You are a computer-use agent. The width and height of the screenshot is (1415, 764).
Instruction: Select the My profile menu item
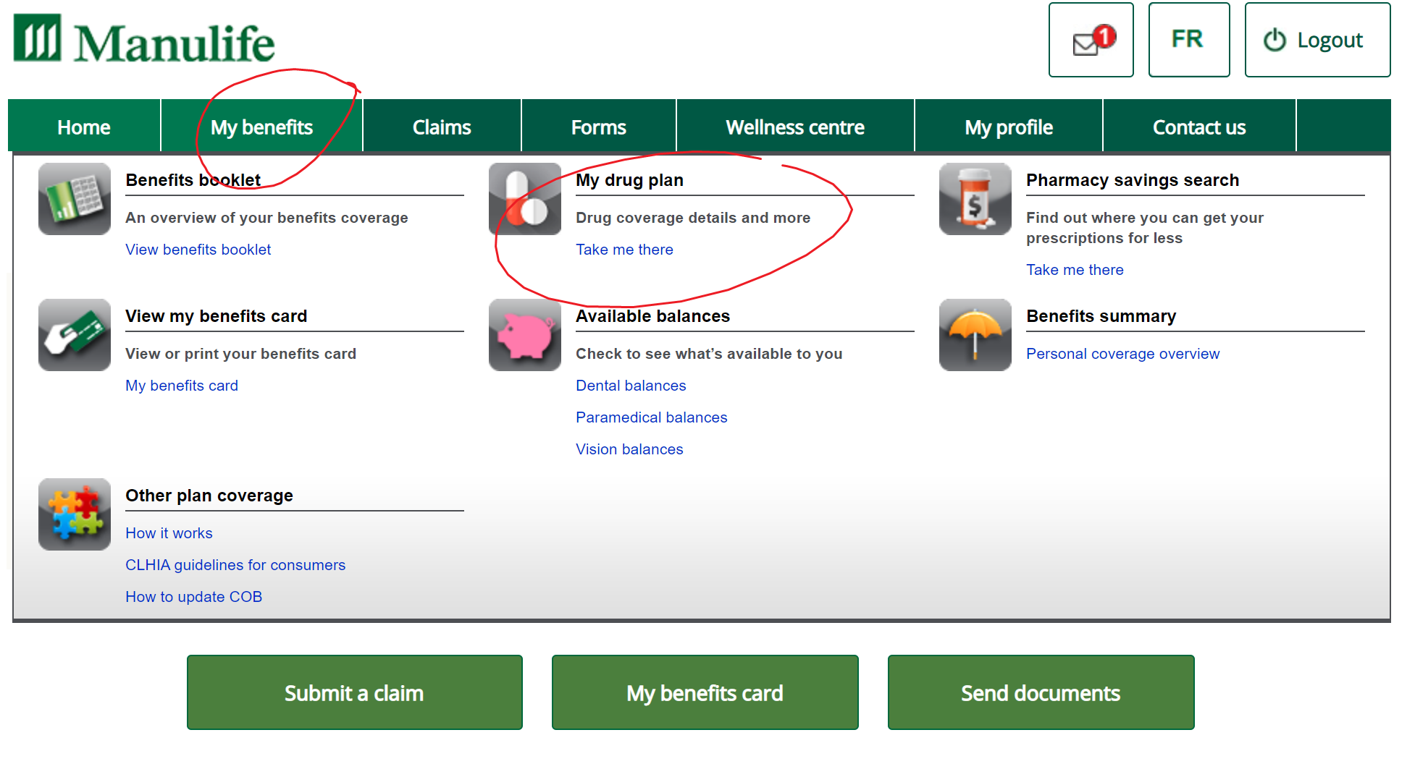(1008, 127)
